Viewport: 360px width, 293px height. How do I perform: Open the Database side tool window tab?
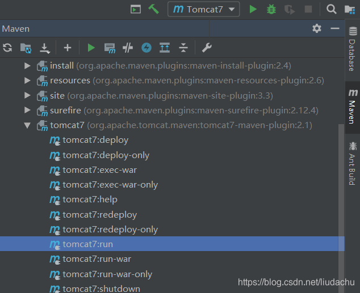click(353, 50)
